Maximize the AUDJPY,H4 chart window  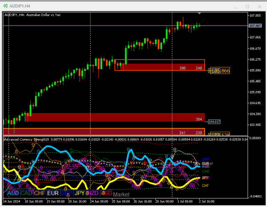247,7
